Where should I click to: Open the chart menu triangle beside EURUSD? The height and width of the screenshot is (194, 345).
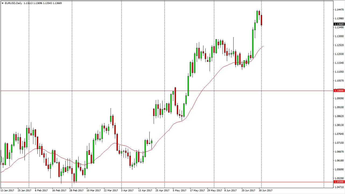(x=2, y=3)
